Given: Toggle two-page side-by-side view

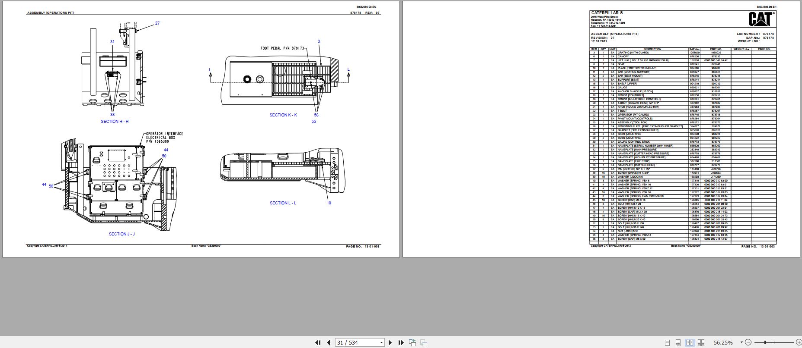Looking at the screenshot, I should click(x=690, y=342).
